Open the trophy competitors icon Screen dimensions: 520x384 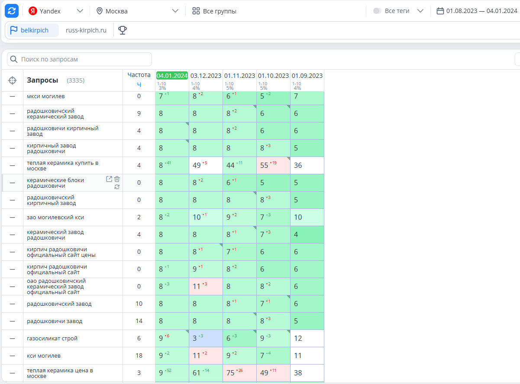coord(123,30)
